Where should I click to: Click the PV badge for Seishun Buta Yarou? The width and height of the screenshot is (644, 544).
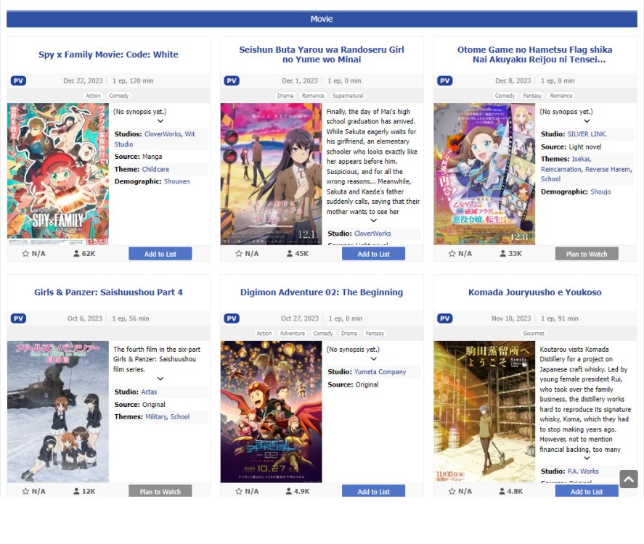[232, 81]
